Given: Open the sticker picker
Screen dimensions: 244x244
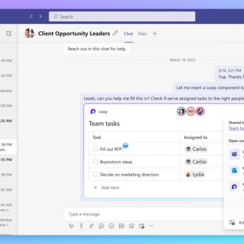Looking at the screenshot, I should pyautogui.click(x=132, y=226).
